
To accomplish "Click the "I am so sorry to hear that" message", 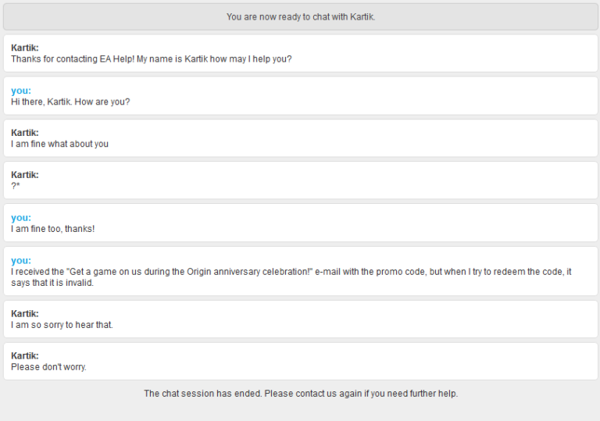I will 62,325.
